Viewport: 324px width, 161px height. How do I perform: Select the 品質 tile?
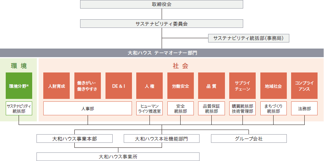(x=211, y=86)
